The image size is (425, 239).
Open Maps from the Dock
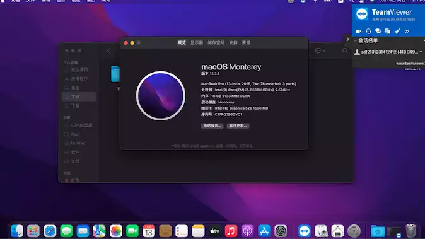pos(99,231)
